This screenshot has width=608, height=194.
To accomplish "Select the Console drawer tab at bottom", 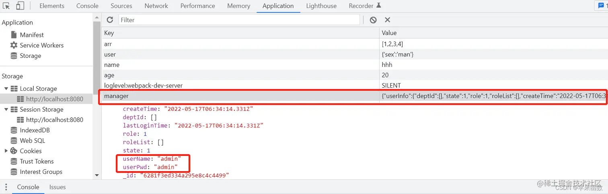I will (x=28, y=187).
